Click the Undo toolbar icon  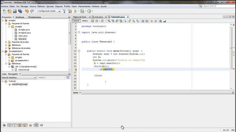click(x=27, y=11)
